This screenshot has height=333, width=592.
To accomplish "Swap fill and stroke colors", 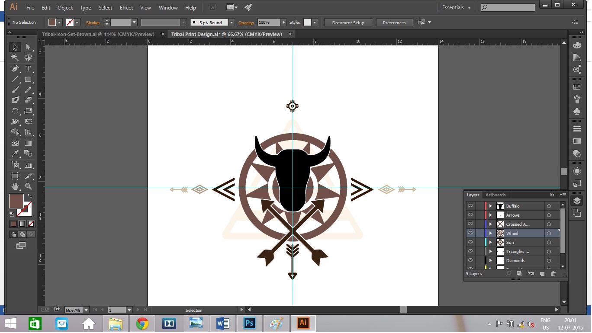I will coord(30,196).
